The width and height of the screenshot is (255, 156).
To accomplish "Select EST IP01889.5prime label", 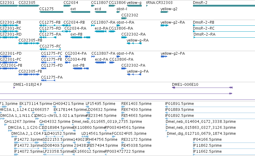I will 179,110.
